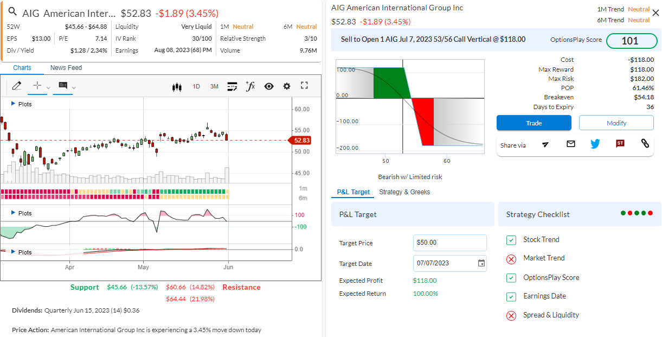Switch to the Charts tab
The width and height of the screenshot is (662, 337).
22,68
